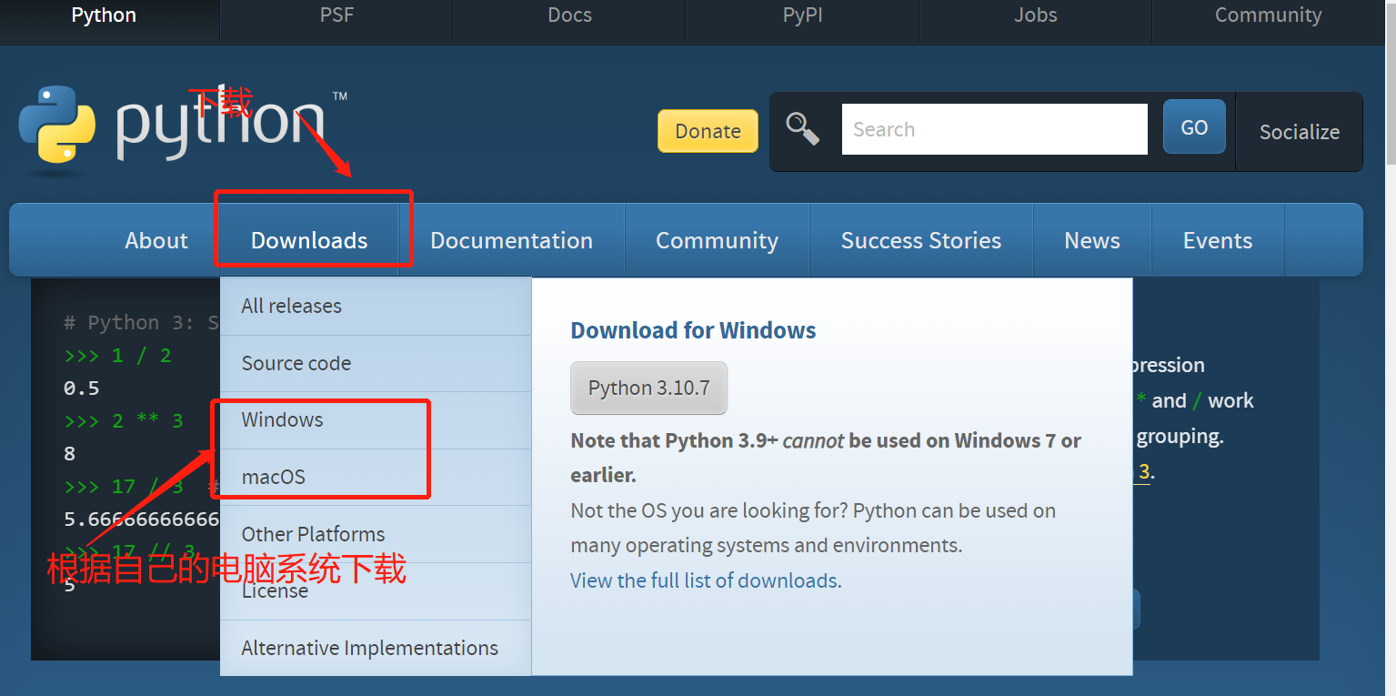This screenshot has height=696, width=1396.
Task: Select Alternative Implementations menu entry
Action: click(x=376, y=648)
